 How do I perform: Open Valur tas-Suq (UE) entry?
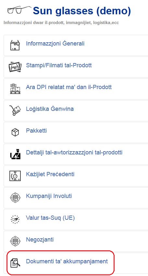click(50, 218)
